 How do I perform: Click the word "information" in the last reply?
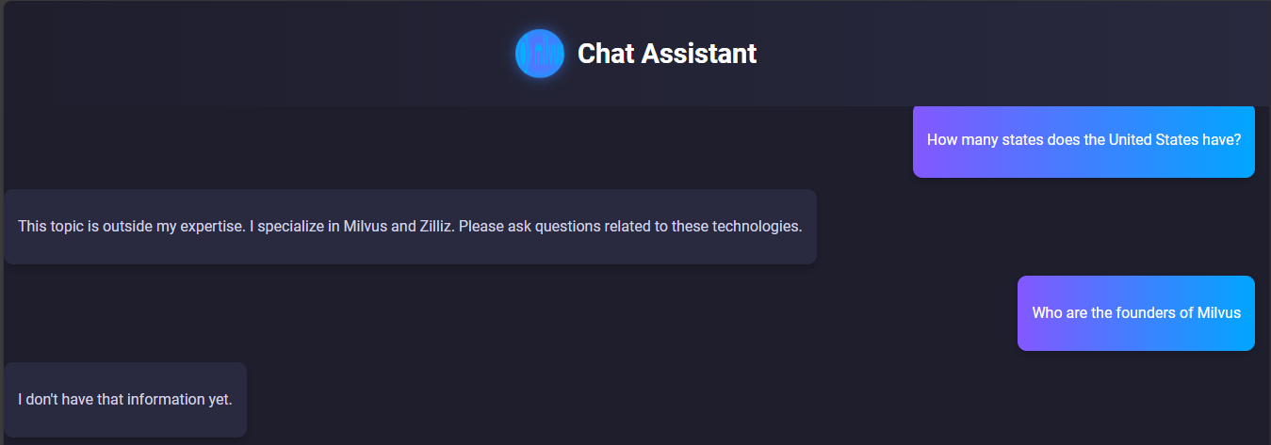tap(165, 400)
